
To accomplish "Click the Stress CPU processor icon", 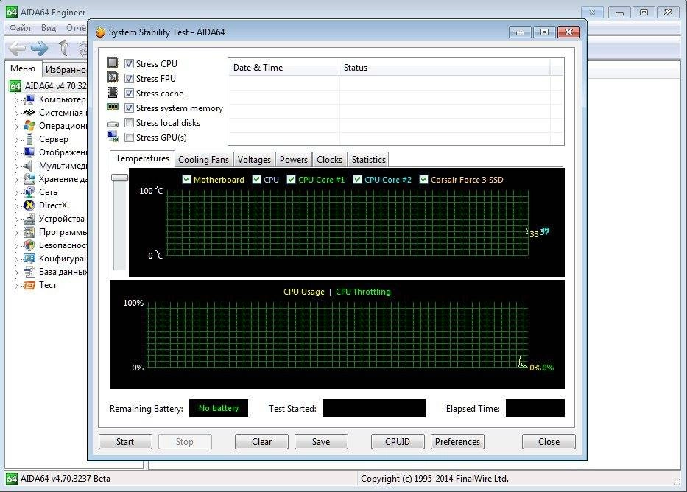I will coord(113,63).
